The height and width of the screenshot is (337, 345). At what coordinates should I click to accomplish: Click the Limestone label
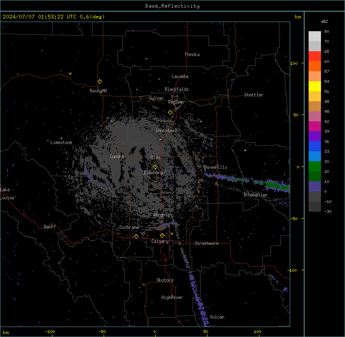pyautogui.click(x=61, y=142)
